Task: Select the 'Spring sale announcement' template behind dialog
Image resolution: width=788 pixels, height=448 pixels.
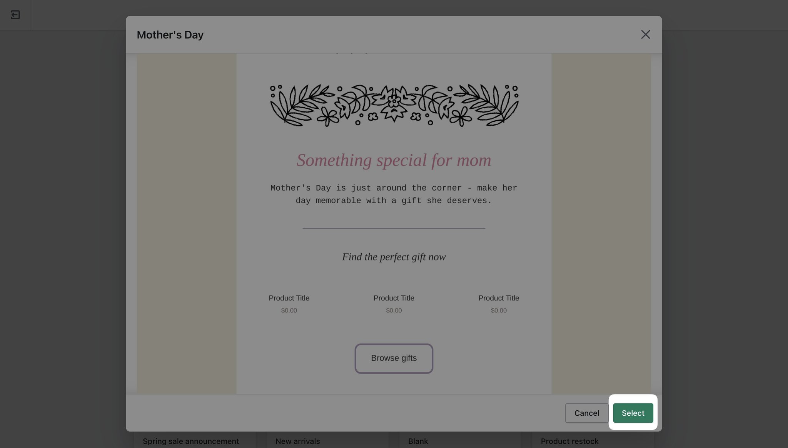Action: (191, 441)
